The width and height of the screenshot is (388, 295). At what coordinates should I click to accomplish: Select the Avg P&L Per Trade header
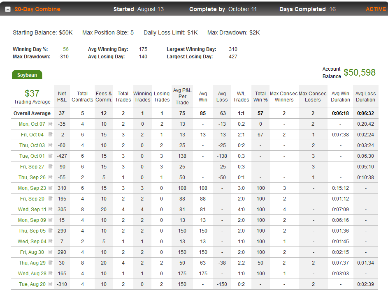182,97
